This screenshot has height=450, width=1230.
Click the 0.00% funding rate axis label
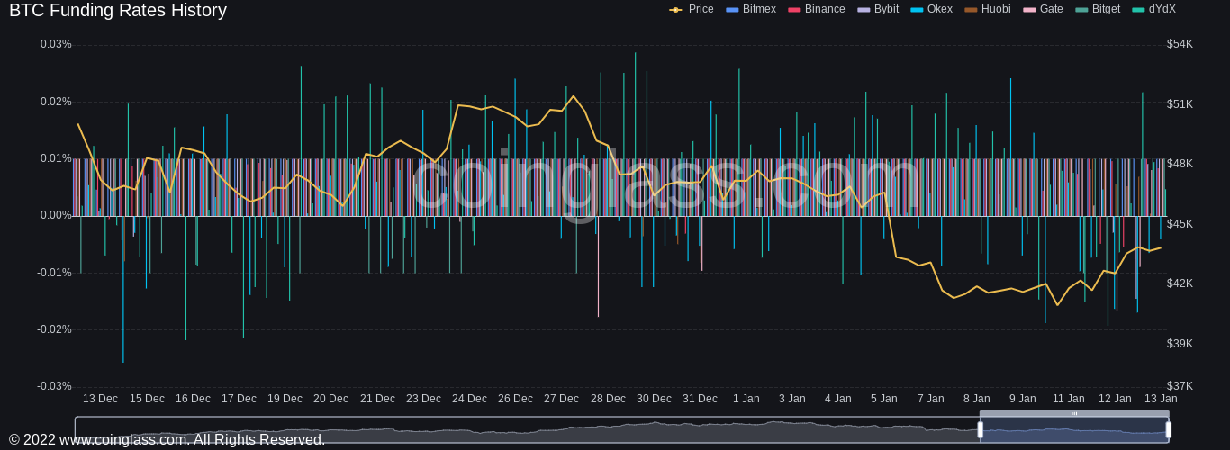pyautogui.click(x=56, y=216)
